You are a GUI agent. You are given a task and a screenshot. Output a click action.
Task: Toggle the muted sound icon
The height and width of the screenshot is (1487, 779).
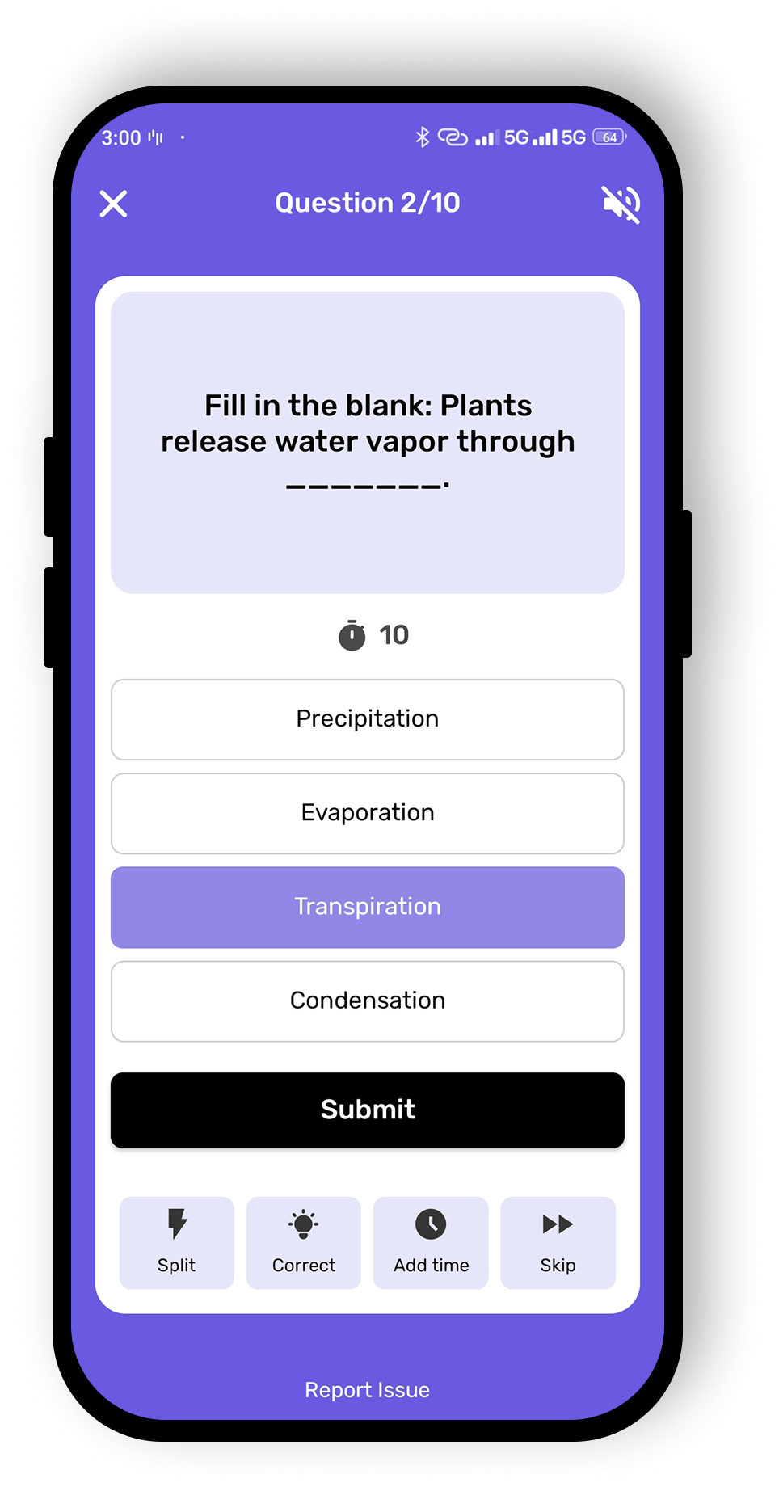click(x=621, y=204)
